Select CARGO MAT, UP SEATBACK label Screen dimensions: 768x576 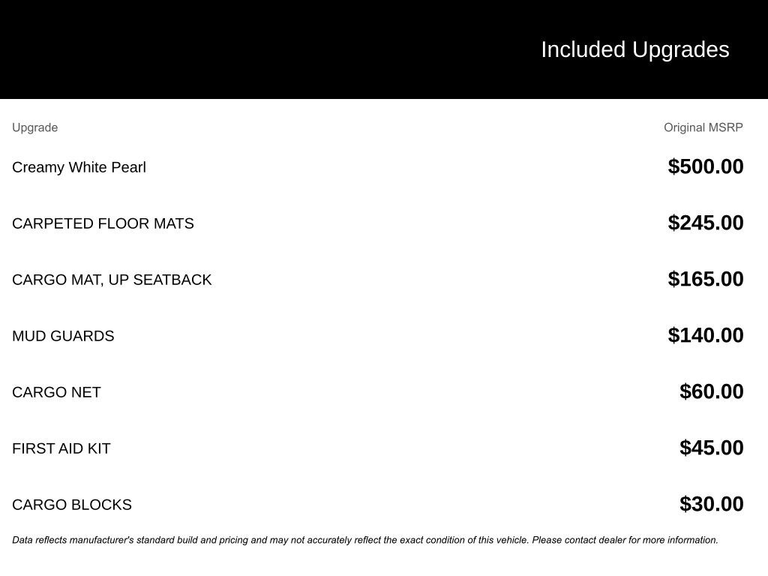[112, 280]
